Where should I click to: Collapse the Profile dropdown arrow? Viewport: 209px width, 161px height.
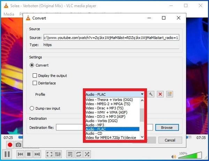coord(142,94)
